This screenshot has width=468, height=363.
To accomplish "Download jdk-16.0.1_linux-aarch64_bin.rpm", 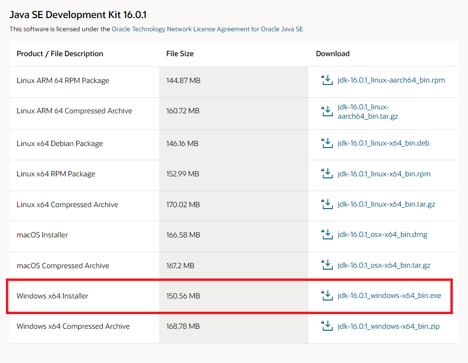I will 391,80.
